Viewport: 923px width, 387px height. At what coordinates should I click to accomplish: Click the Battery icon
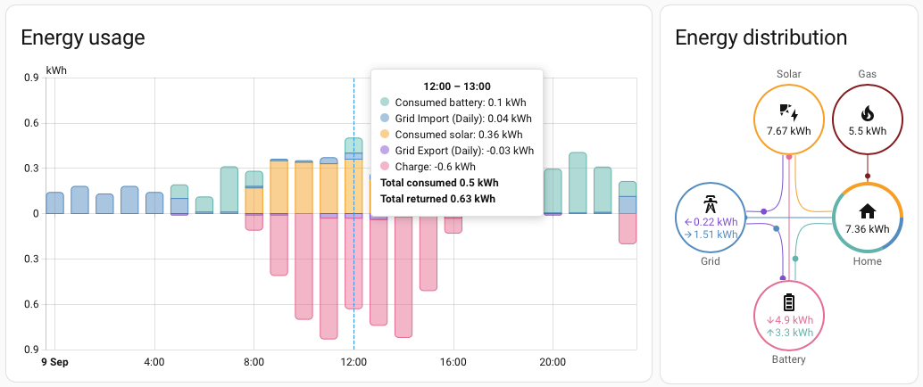[788, 301]
